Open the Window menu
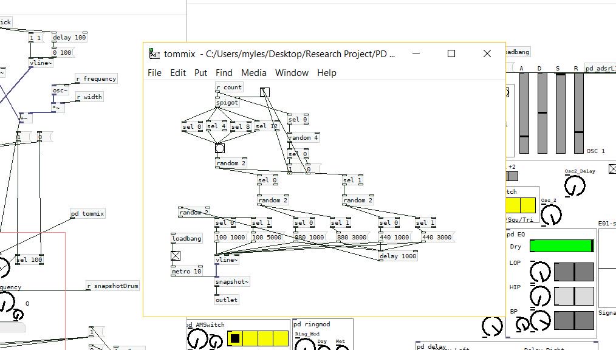Viewport: 616px width, 350px height. point(292,73)
